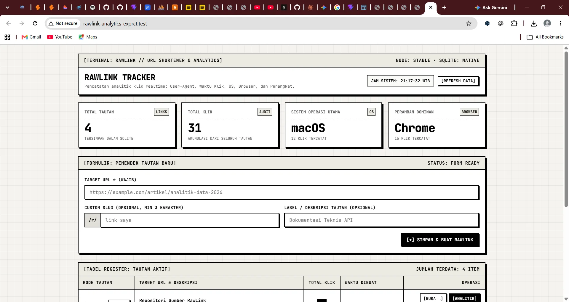The height and width of the screenshot is (302, 569).
Task: Open the Chrome three-dot menu
Action: (560, 23)
